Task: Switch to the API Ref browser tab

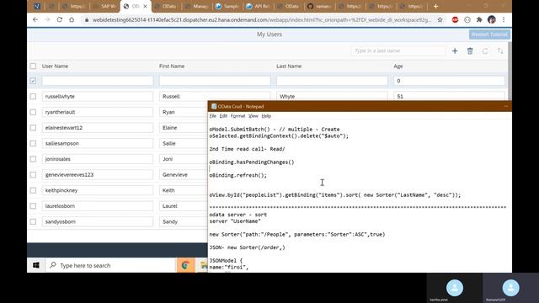Action: (x=259, y=6)
